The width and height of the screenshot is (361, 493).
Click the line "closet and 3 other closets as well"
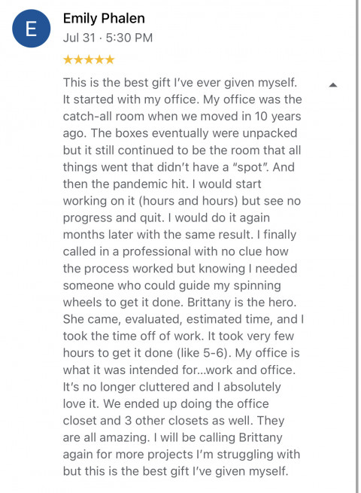click(x=174, y=421)
